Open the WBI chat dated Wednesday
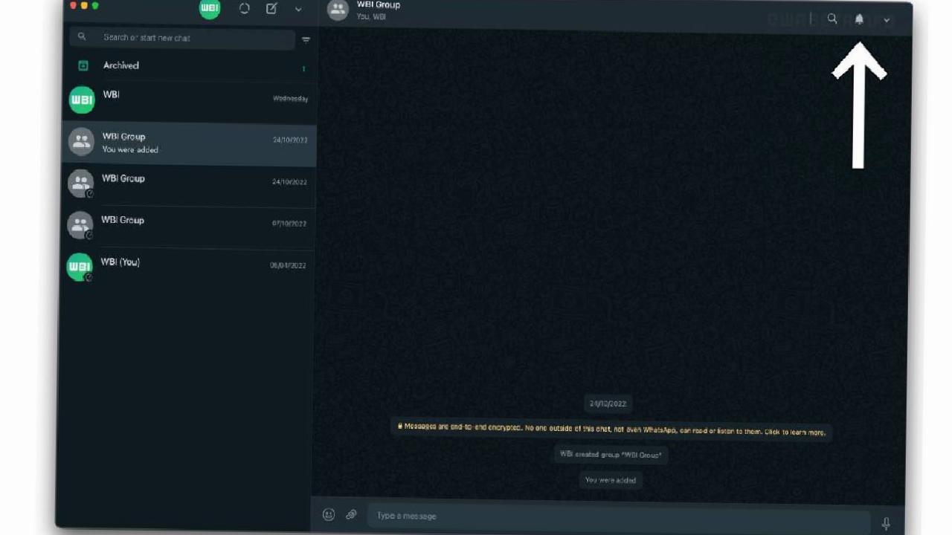Screen dimensions: 952x535 point(189,100)
